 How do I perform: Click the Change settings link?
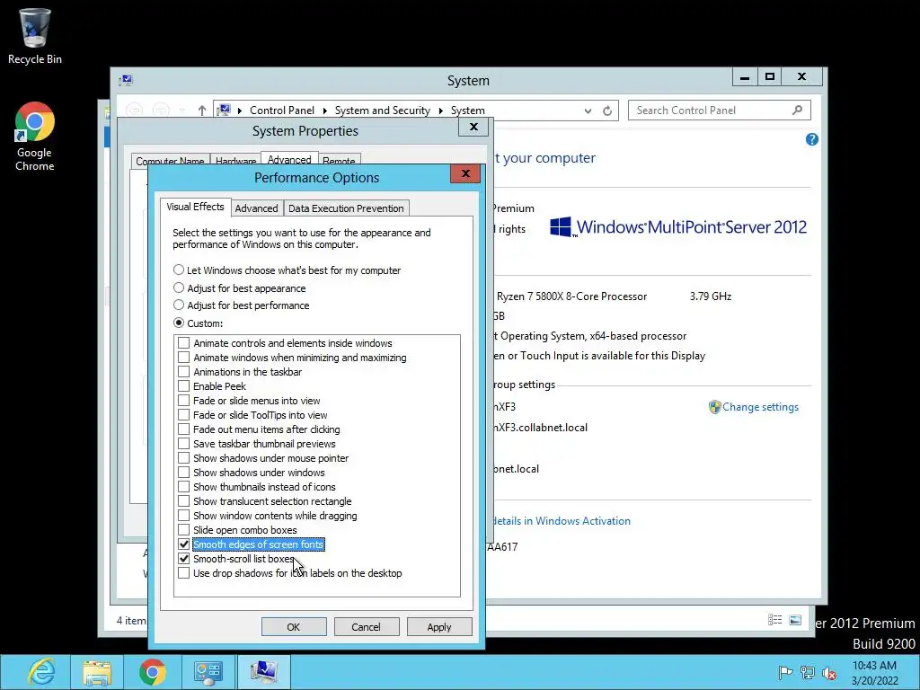point(760,407)
